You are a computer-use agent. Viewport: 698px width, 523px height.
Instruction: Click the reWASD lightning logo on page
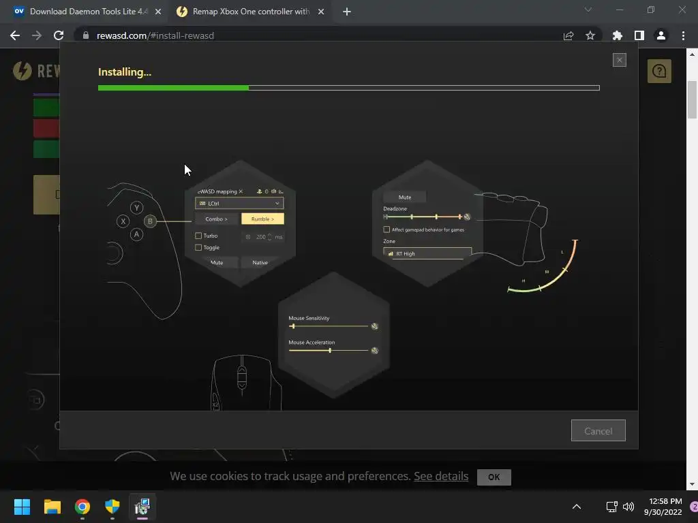point(22,71)
